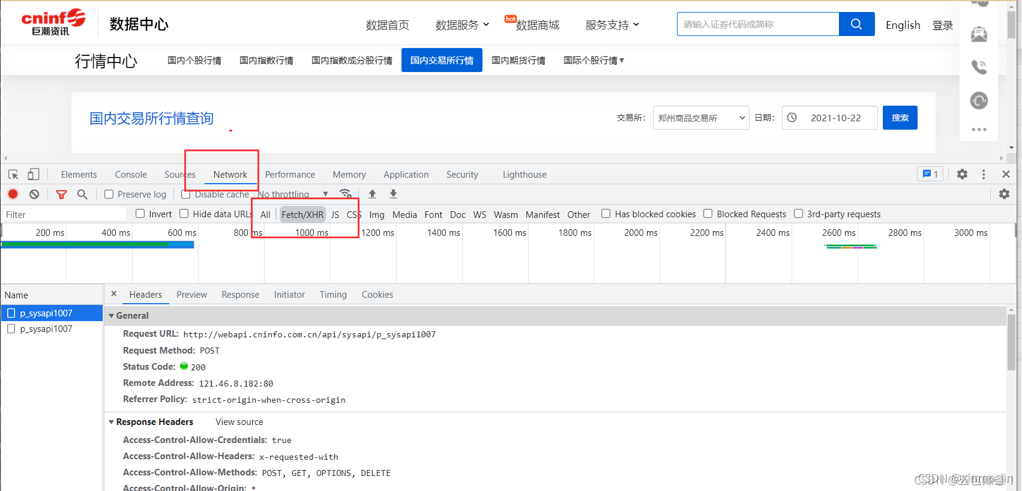Click the phone contact sidebar icon
1022x491 pixels.
tap(979, 67)
